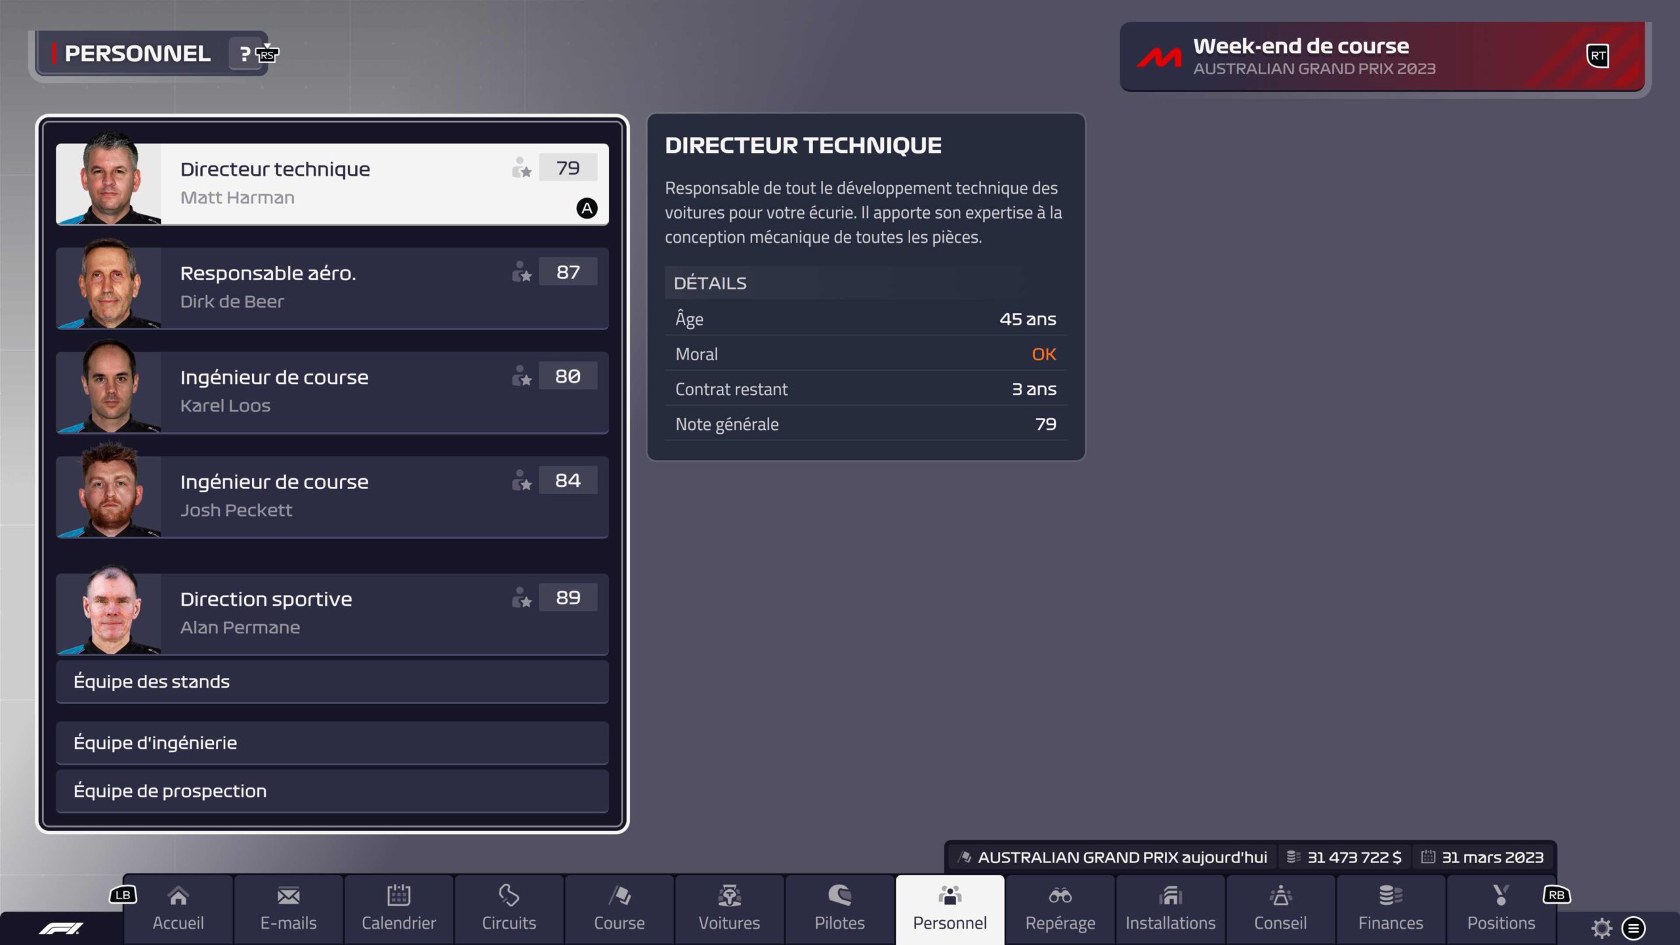Open the help question mark icon
Viewport: 1680px width, 945px height.
[x=245, y=54]
